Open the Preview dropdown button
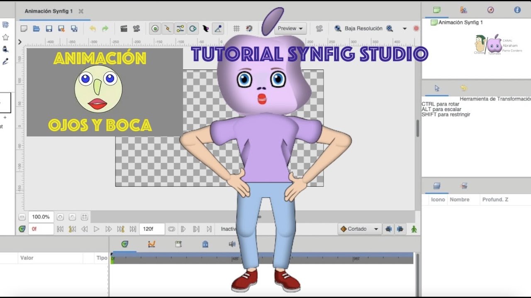 [290, 29]
